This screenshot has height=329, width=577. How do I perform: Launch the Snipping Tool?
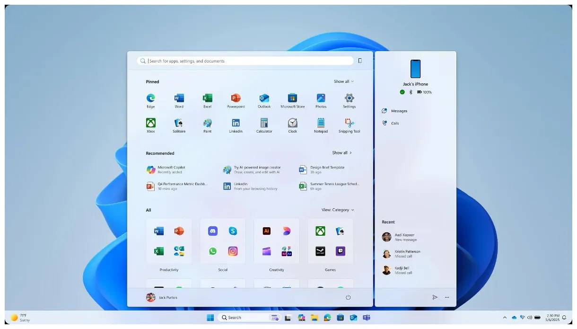pos(349,123)
